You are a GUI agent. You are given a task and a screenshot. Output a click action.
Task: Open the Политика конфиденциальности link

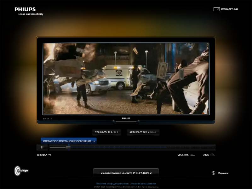click(x=112, y=184)
